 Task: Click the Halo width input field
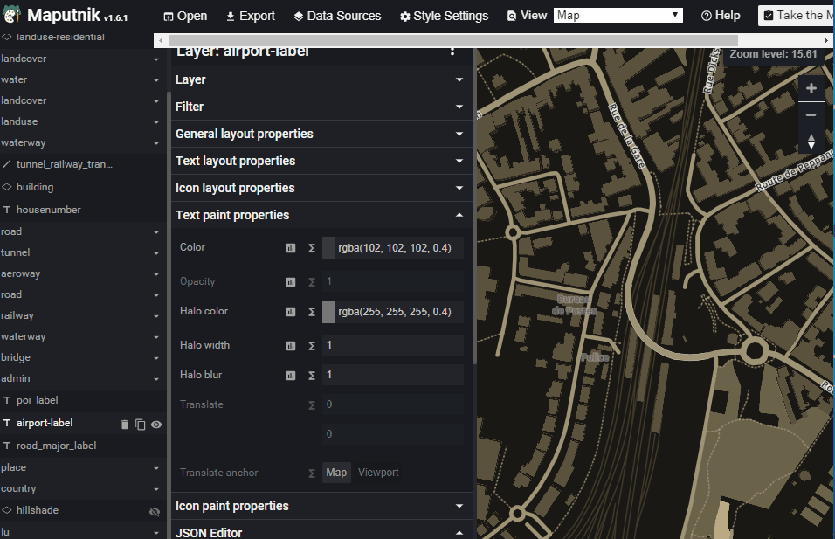pyautogui.click(x=392, y=345)
